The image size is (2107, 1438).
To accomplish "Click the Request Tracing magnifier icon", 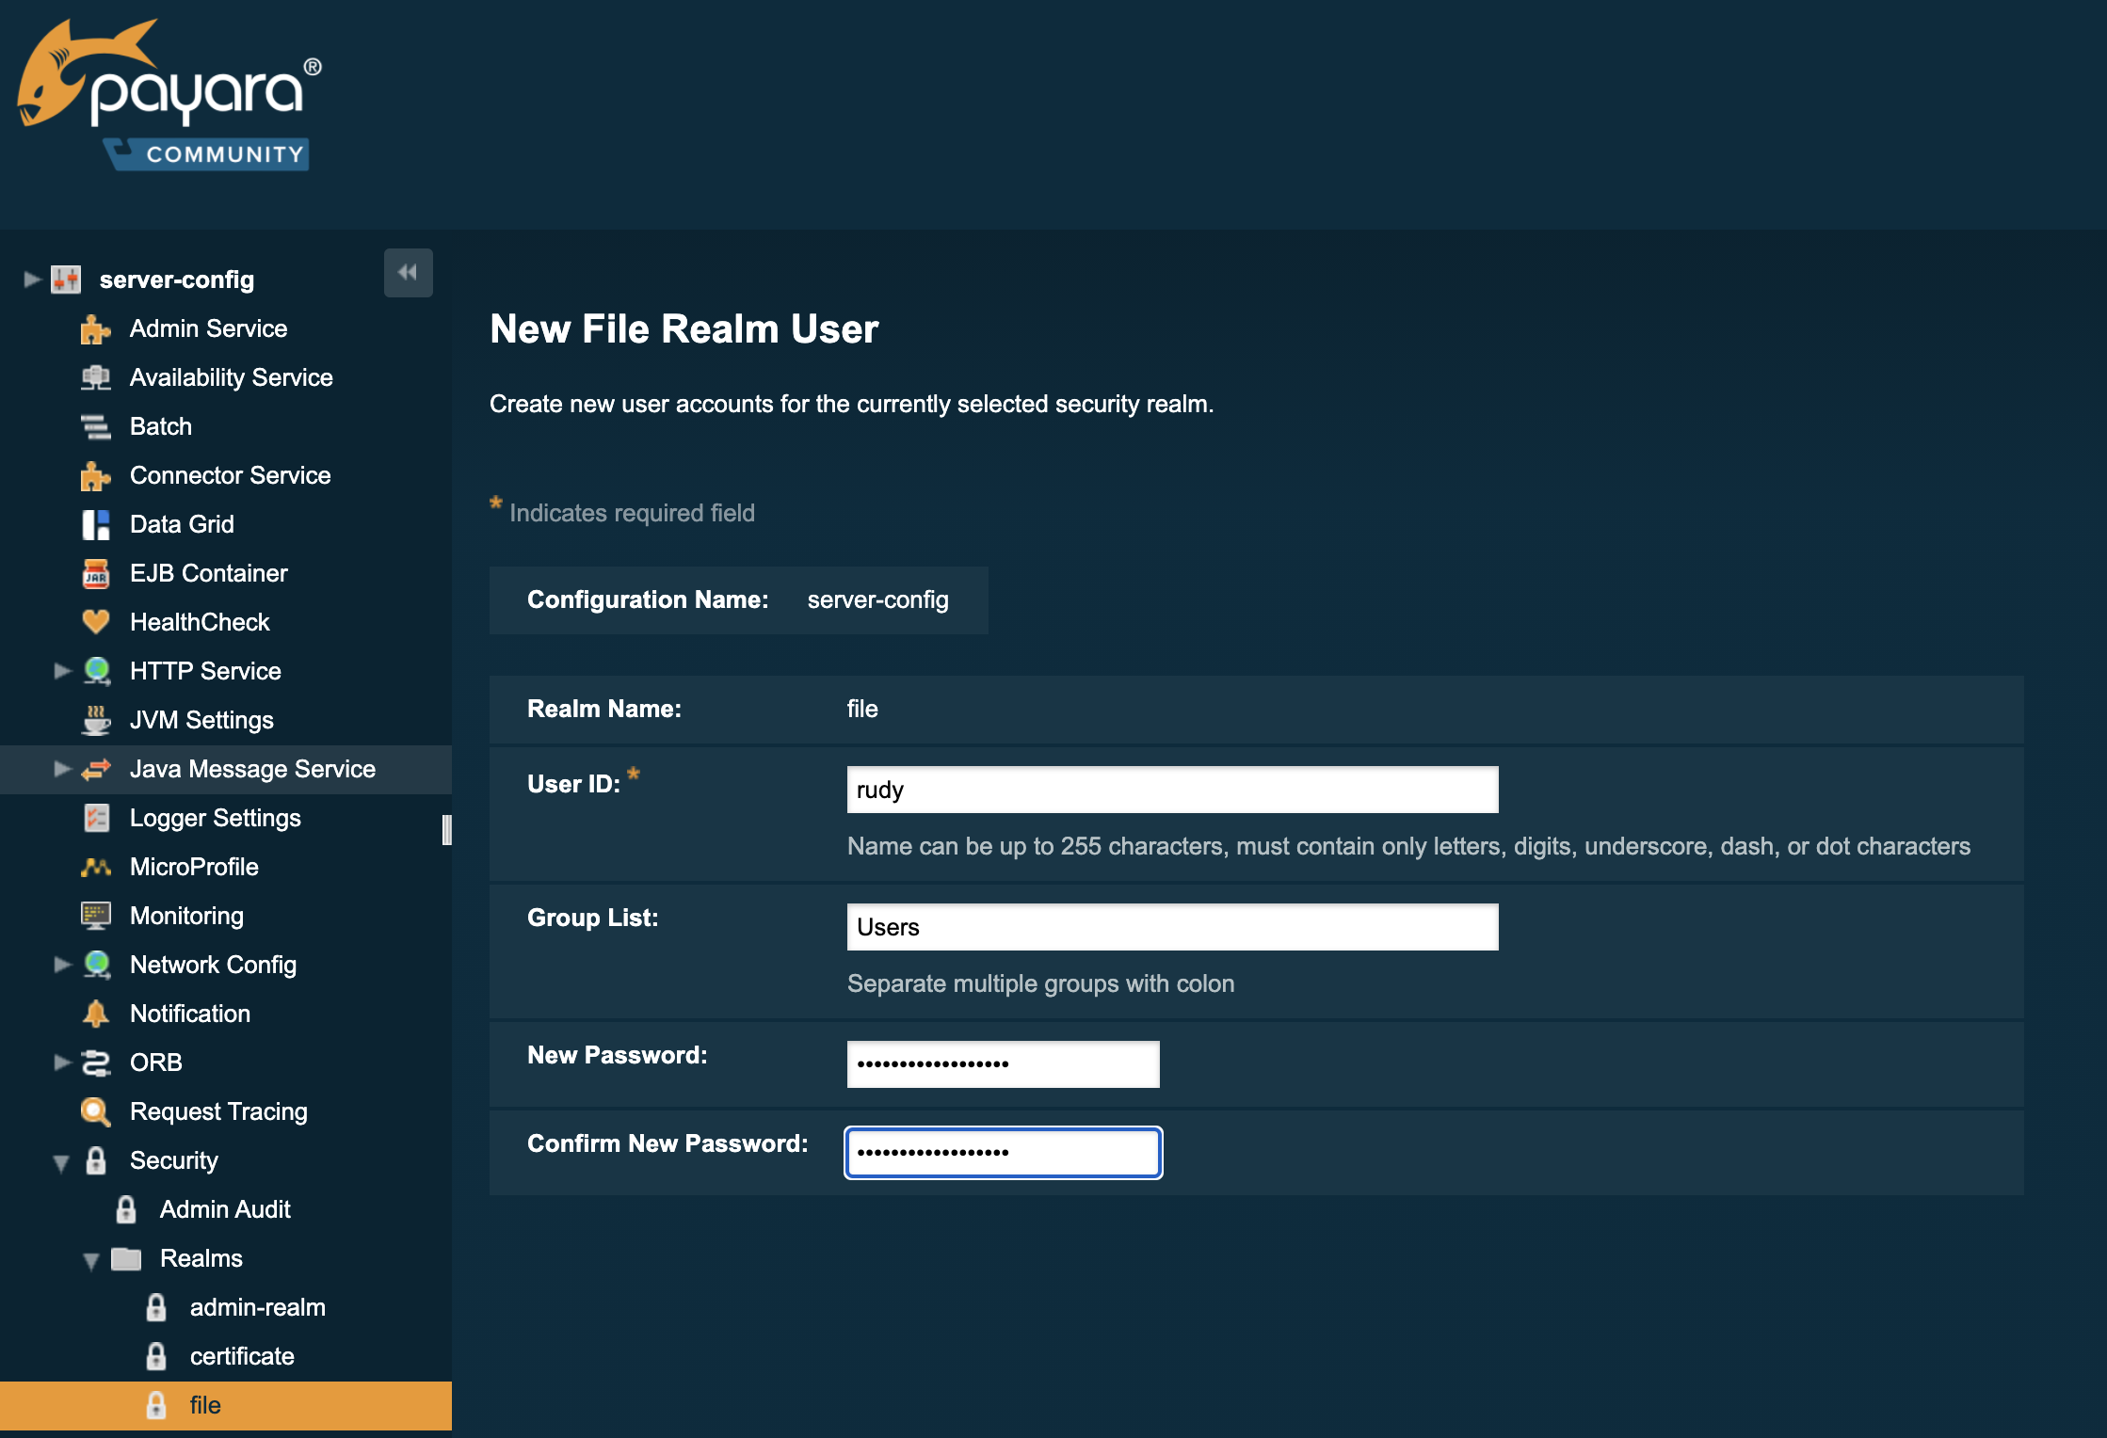I will coord(95,1111).
